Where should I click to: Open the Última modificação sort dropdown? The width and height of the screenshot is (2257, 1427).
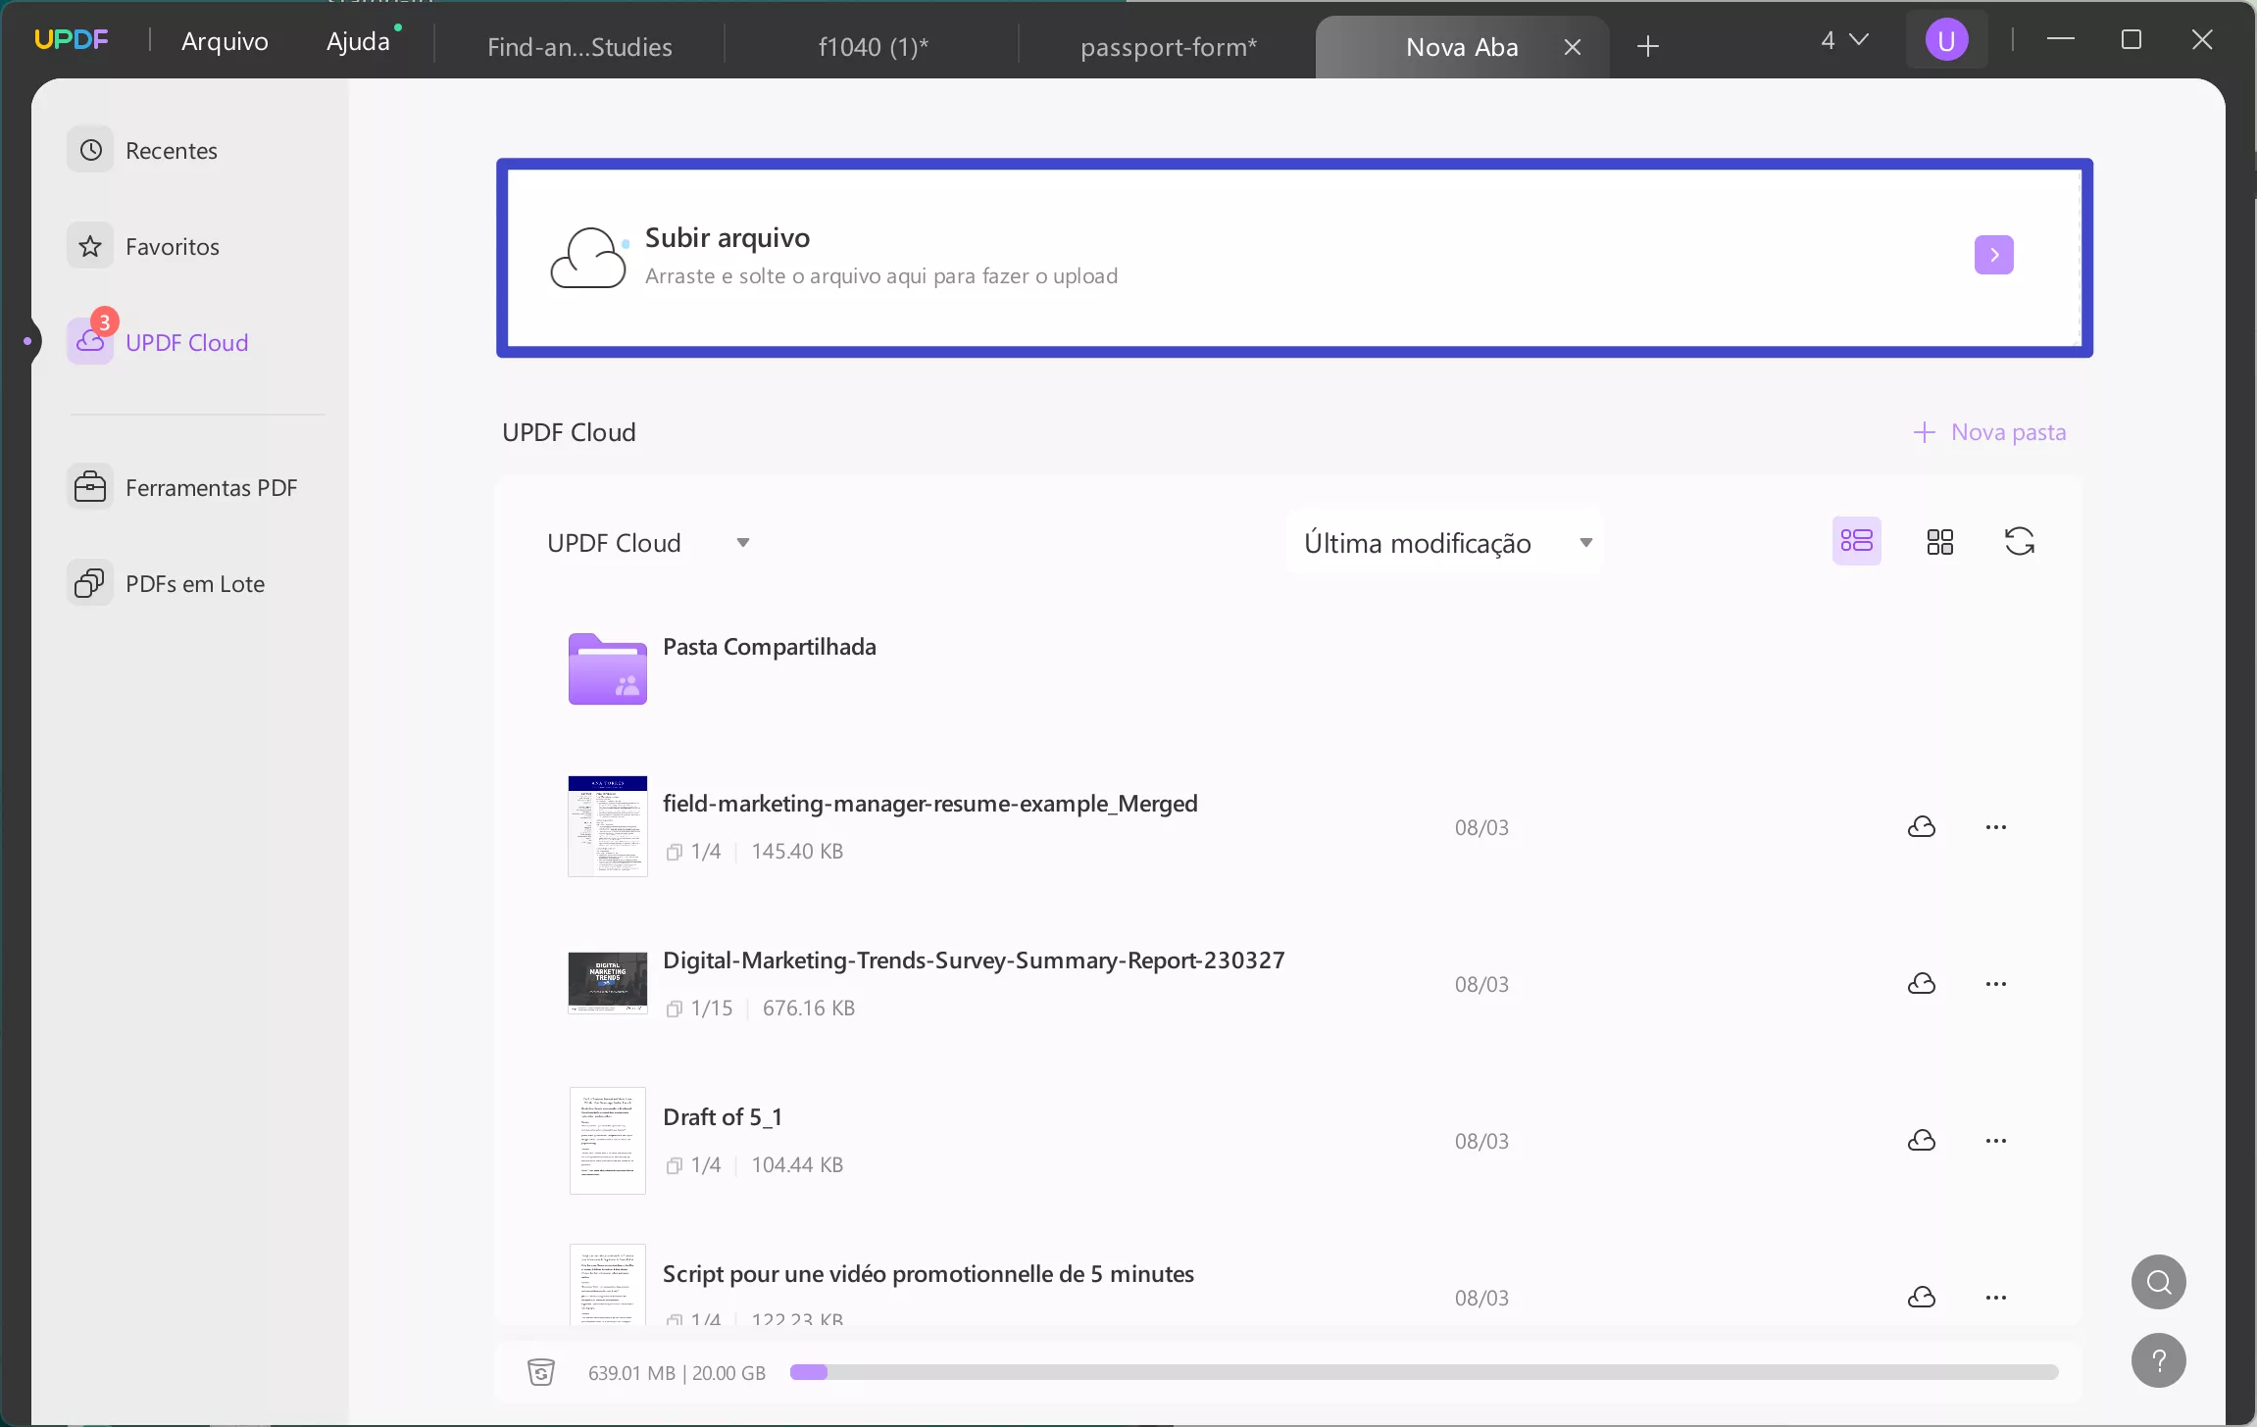[x=1443, y=543]
